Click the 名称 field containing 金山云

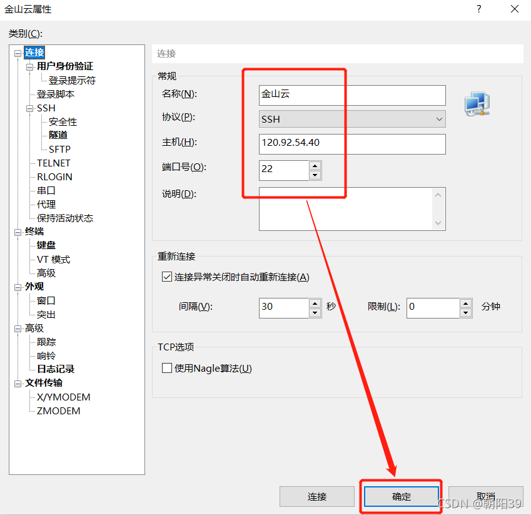pyautogui.click(x=352, y=95)
